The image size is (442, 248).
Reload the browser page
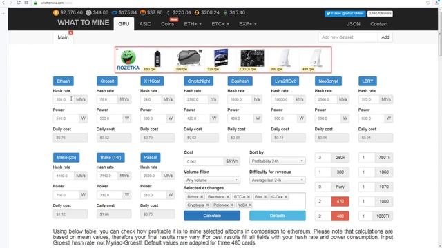coord(19,3)
